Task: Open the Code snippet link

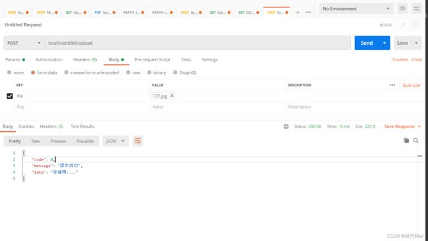Action: [417, 59]
